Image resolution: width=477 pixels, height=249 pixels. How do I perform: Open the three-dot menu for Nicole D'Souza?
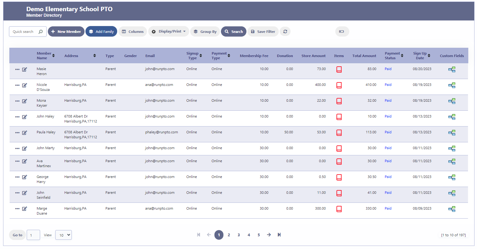point(17,85)
